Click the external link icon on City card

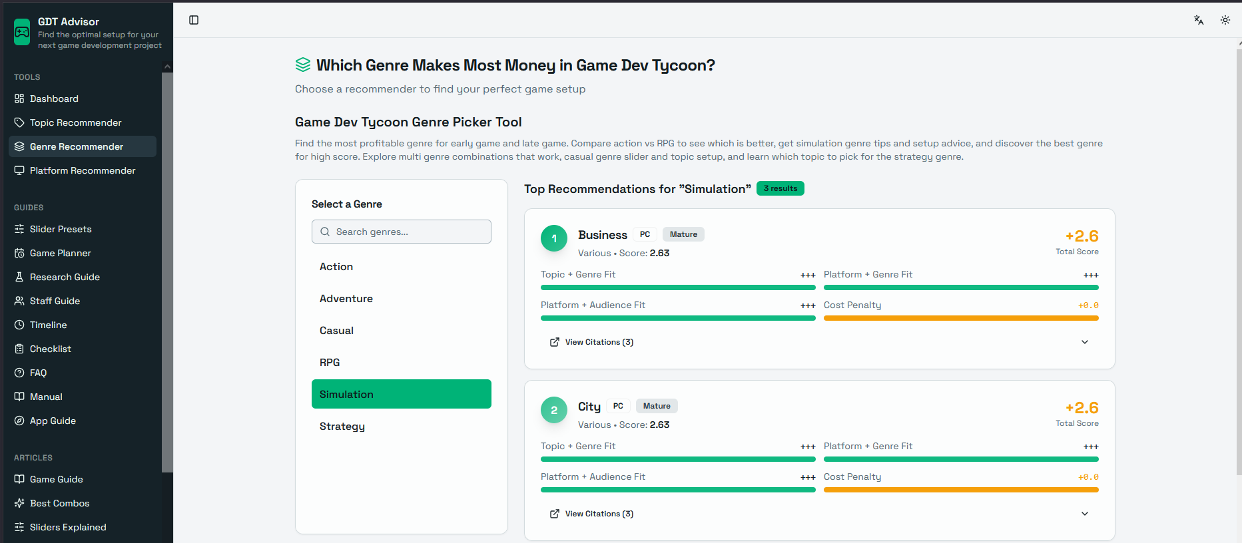(x=555, y=514)
